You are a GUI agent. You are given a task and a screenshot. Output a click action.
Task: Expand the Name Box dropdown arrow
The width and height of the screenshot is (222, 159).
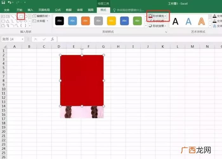(x=23, y=39)
